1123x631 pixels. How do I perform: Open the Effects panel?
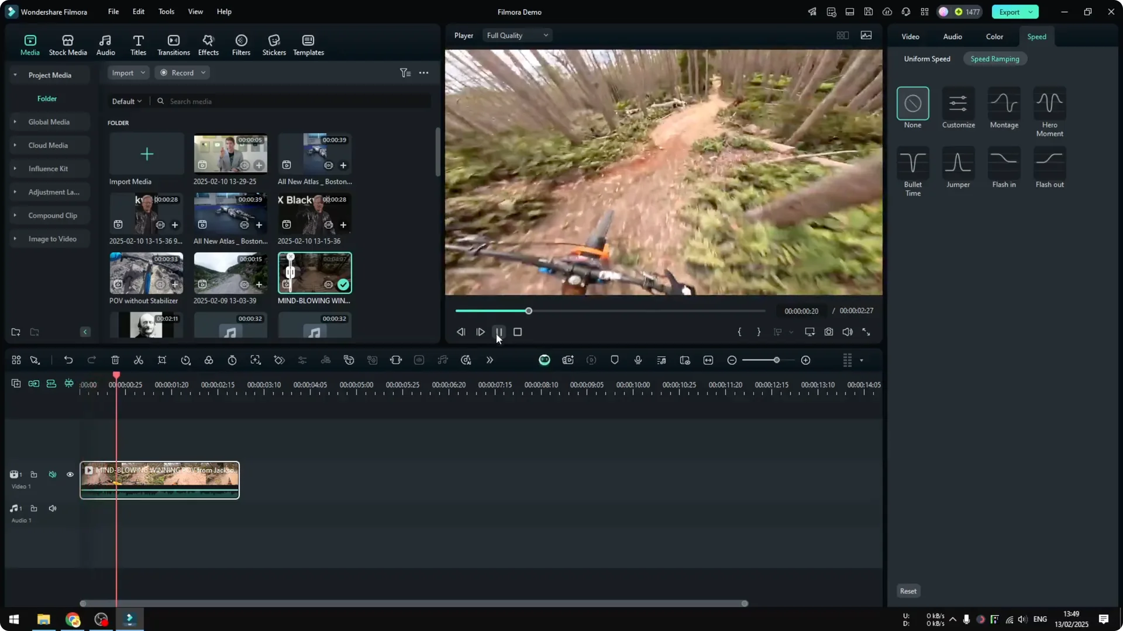point(208,44)
